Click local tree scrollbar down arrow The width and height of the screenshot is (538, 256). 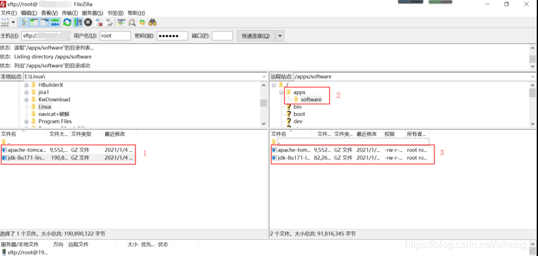click(x=264, y=124)
